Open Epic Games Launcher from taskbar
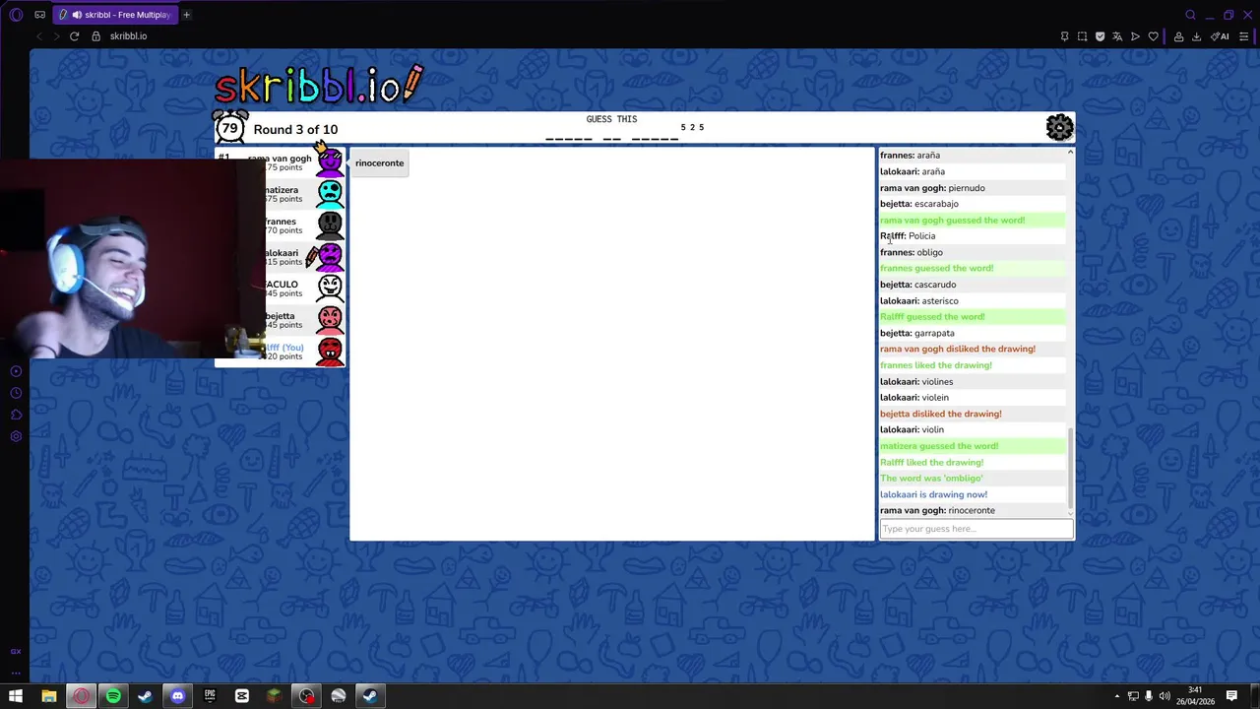 click(210, 696)
